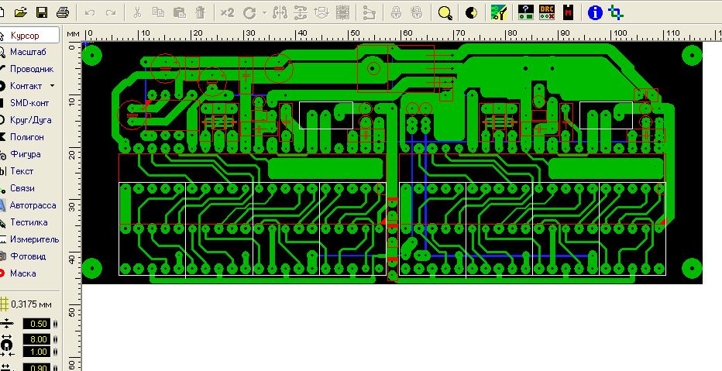Screen dimensions: 722x371
Task: Click the track width icon beside 0.50
Action: pos(7,324)
